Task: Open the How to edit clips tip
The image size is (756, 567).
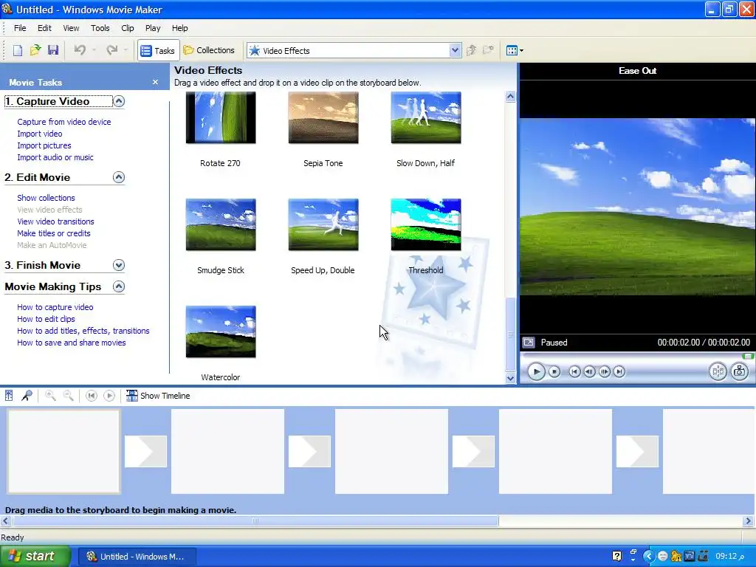Action: (x=46, y=319)
